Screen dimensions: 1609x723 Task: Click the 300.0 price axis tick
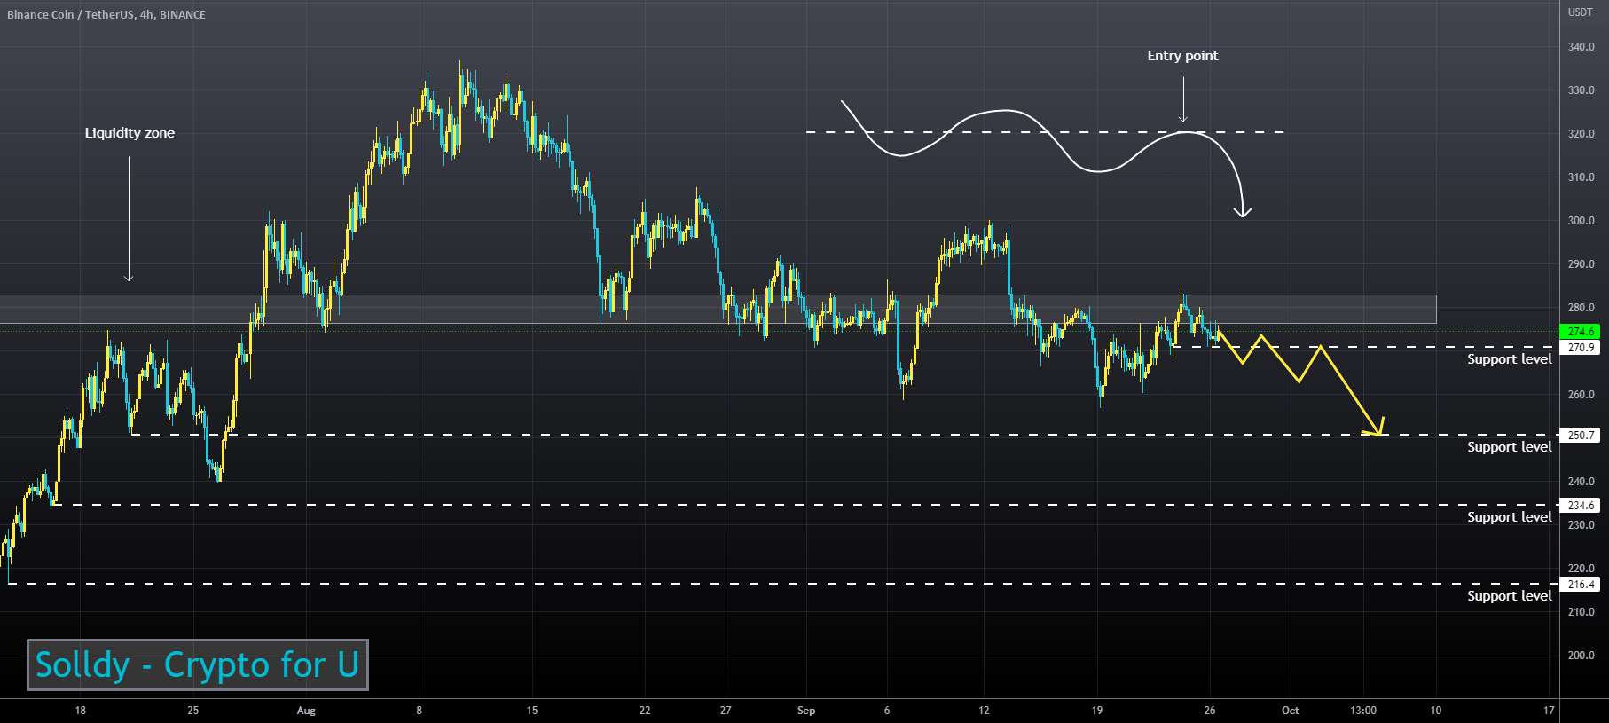tap(1581, 221)
